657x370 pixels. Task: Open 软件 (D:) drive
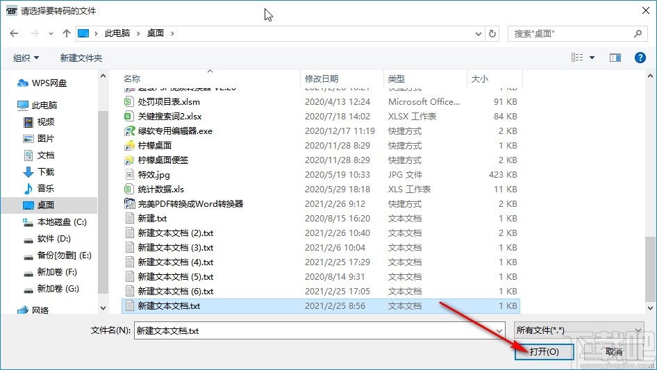(x=47, y=239)
